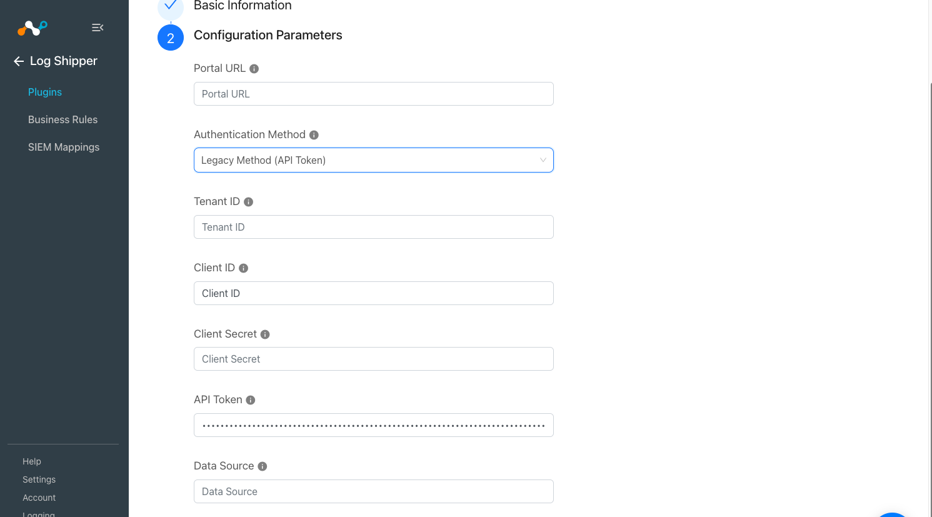The image size is (932, 517).
Task: Open the SIEM Mappings section
Action: (64, 147)
